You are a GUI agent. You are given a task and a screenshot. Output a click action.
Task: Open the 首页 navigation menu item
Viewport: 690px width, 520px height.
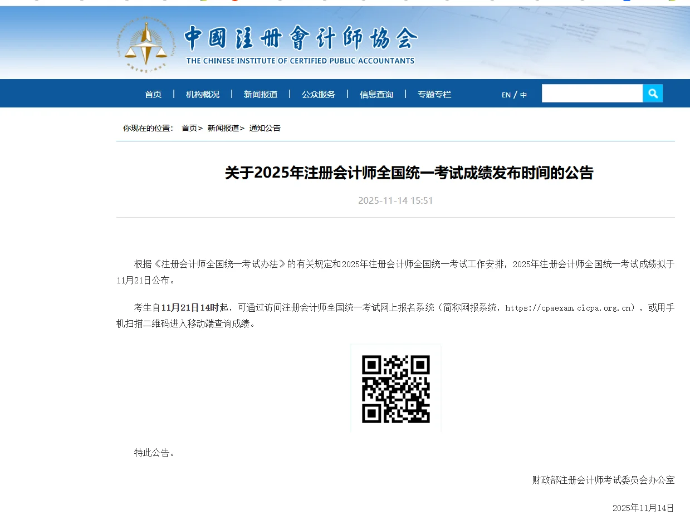coord(153,94)
